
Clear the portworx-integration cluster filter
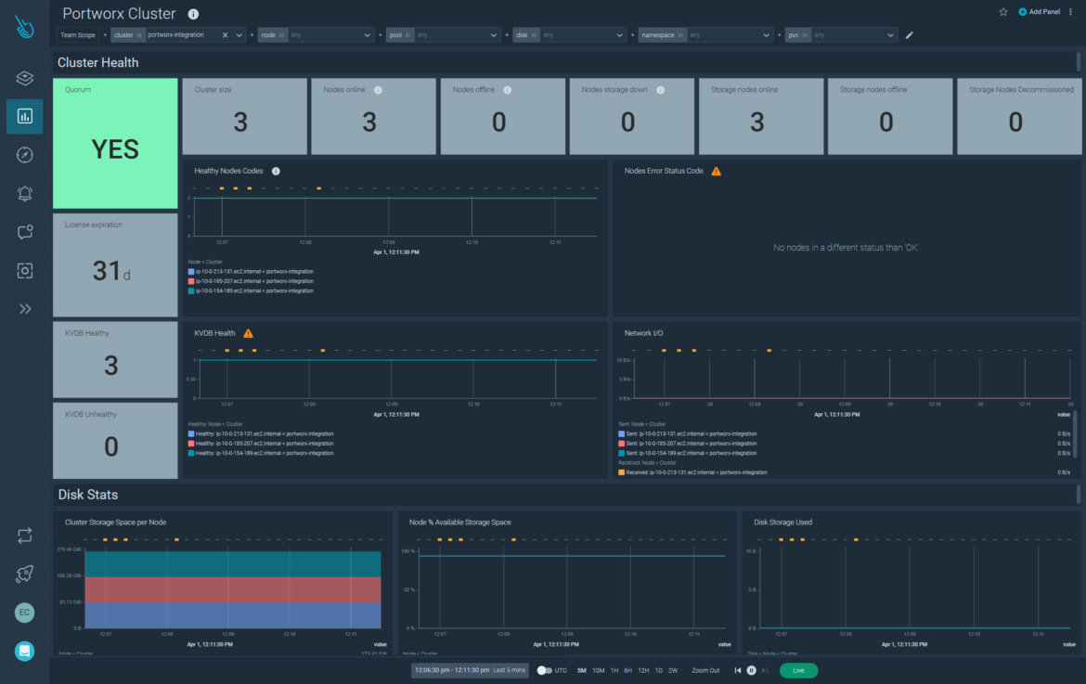click(225, 35)
